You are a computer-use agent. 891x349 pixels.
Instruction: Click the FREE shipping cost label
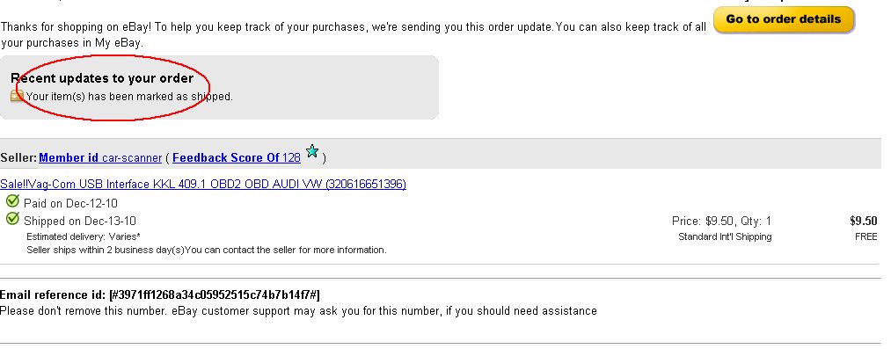coord(866,236)
